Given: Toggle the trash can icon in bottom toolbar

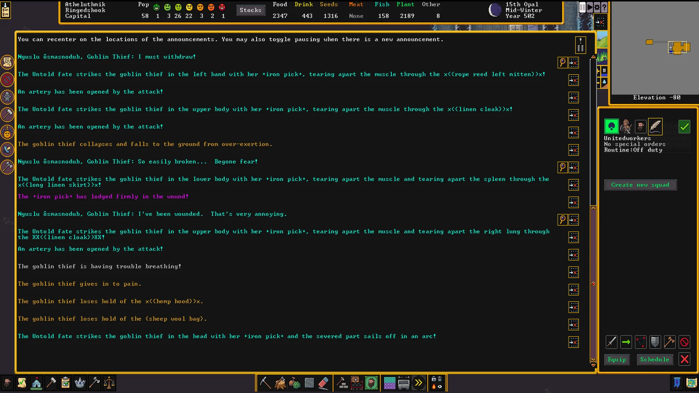Looking at the screenshot, I should click(440, 379).
